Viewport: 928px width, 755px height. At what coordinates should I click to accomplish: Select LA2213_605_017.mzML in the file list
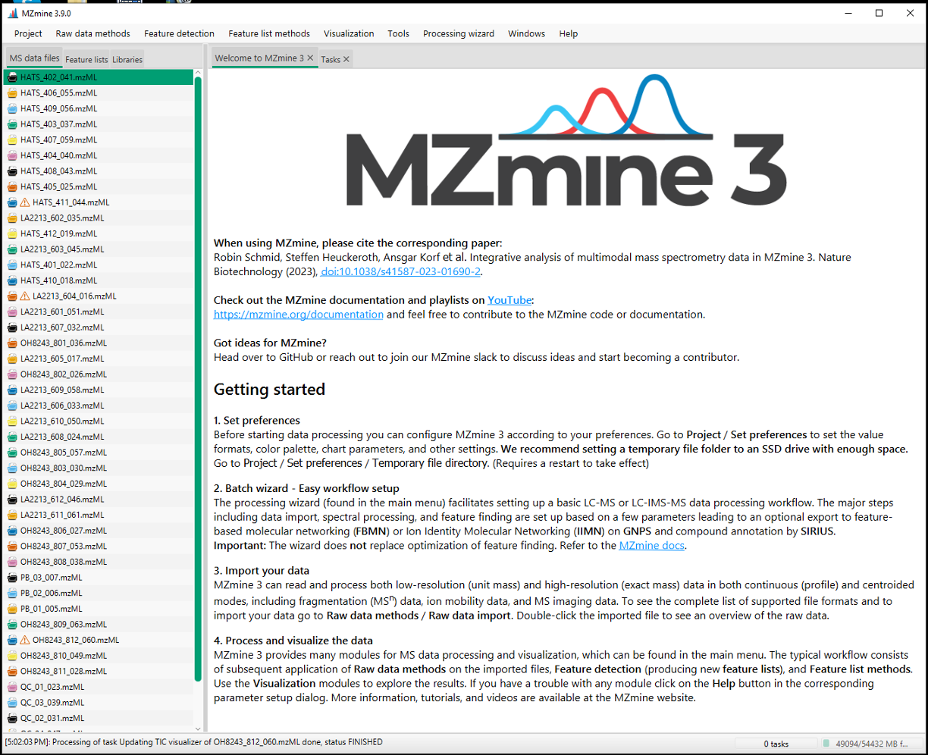[x=99, y=359]
